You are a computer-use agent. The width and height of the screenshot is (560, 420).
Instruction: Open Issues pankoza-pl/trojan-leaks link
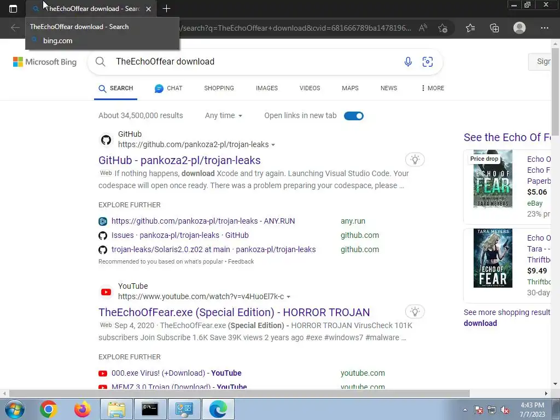[180, 235]
